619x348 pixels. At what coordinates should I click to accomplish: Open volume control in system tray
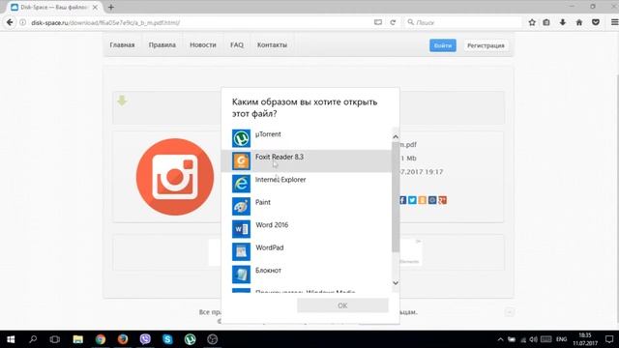pyautogui.click(x=533, y=339)
